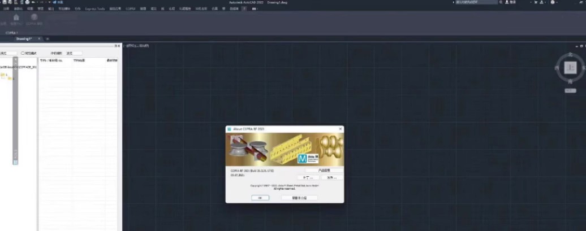Screen dimensions: 586x231
Task: Switch to the Drawing1 document tab
Action: coord(24,39)
